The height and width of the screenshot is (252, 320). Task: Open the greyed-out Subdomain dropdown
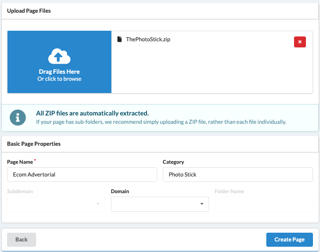[56, 204]
